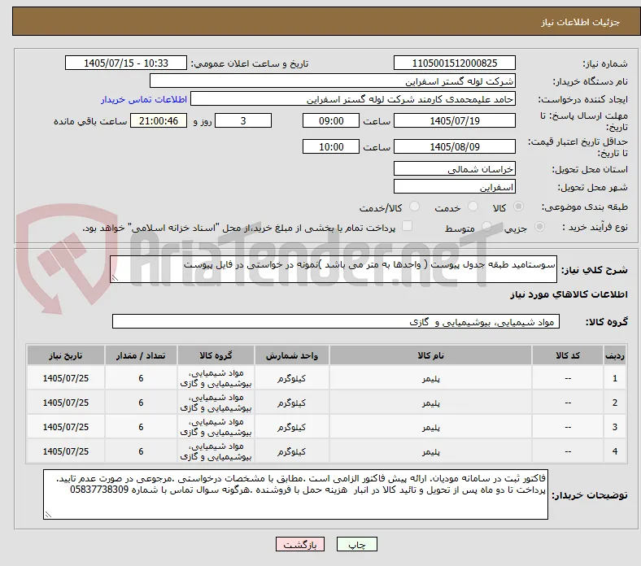Click the بازگشت back button
Screen dimensions: 641x566
pyautogui.click(x=300, y=544)
